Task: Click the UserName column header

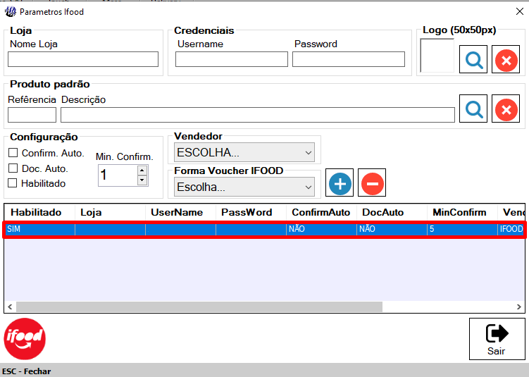Action: coord(180,212)
